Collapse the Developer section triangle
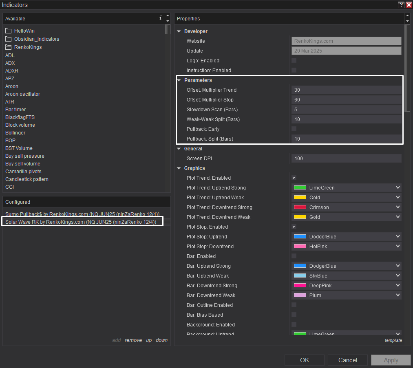 click(x=179, y=31)
